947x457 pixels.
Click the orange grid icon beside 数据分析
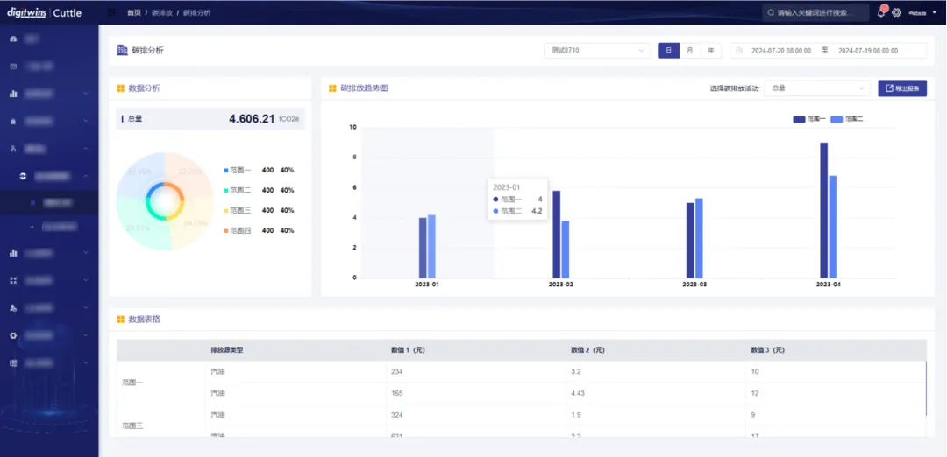click(121, 88)
